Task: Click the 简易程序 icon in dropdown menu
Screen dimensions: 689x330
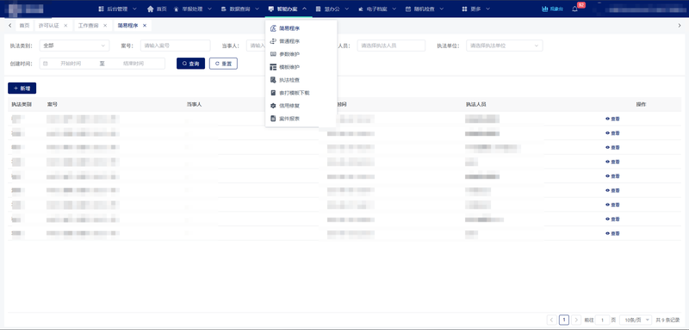Action: pos(273,28)
